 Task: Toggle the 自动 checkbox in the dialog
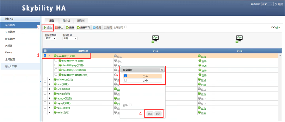(x=130, y=105)
